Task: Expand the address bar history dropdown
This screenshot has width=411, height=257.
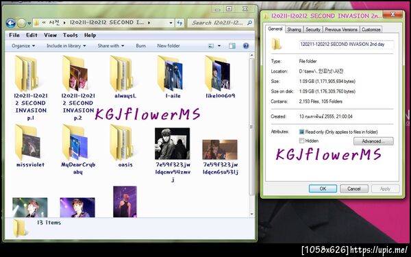Action: click(171, 23)
